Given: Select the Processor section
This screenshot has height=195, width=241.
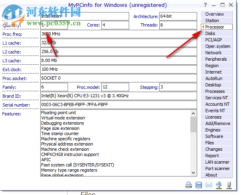Looking at the screenshot, I should (x=216, y=27).
